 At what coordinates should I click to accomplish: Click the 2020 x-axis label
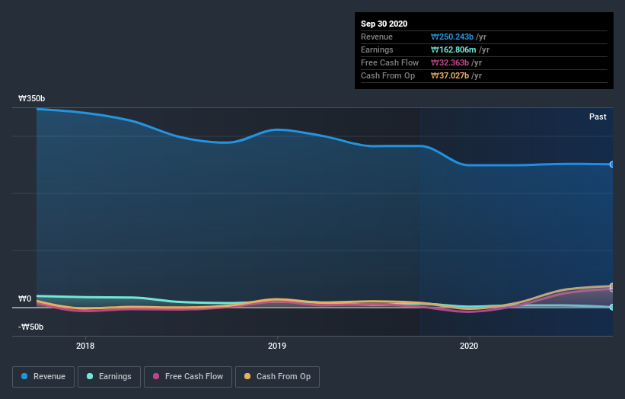[x=469, y=346]
